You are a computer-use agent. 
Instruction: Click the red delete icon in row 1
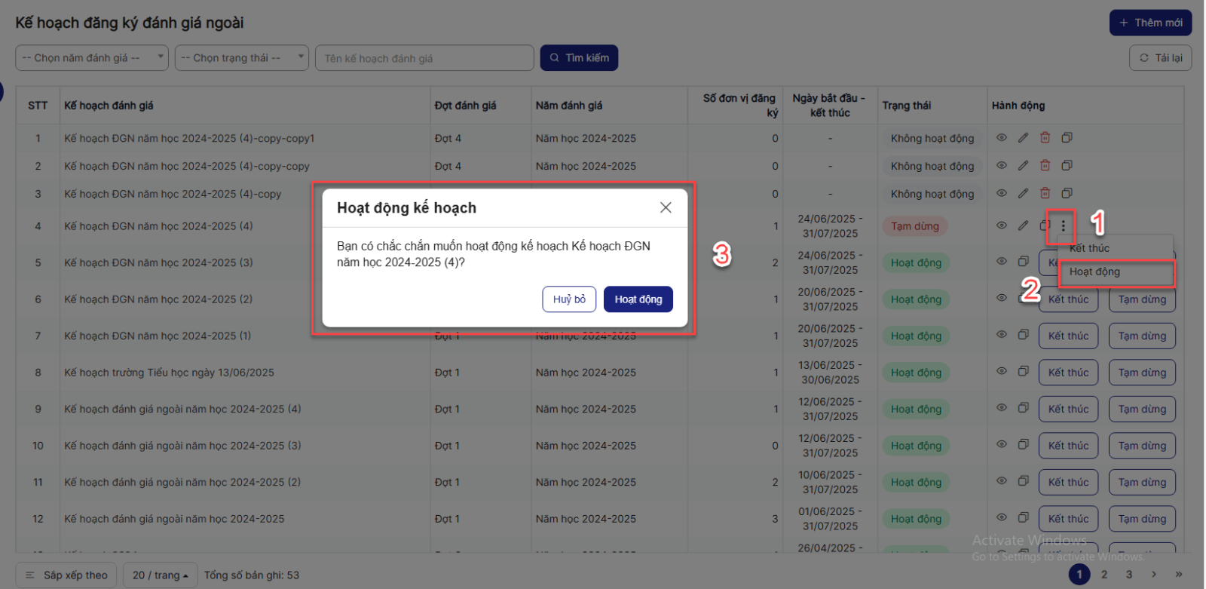pos(1045,138)
